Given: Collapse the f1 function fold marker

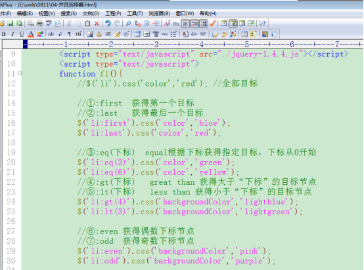Looking at the screenshot, I should tap(20, 73).
